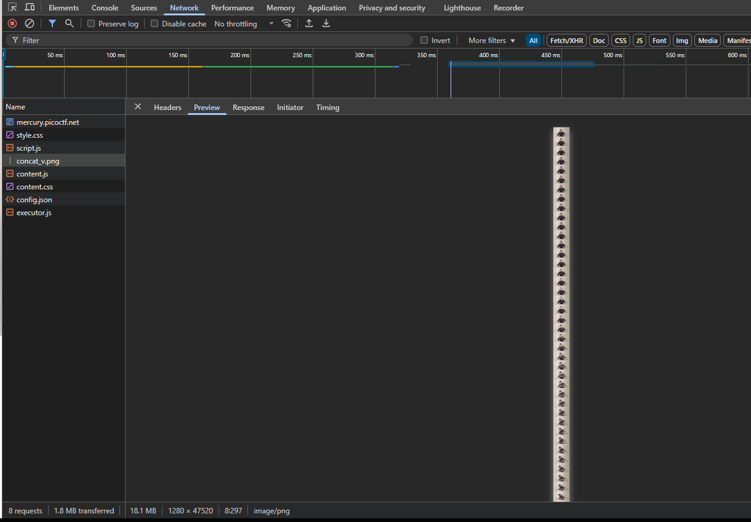
Task: Filter requests by Img type
Action: coord(681,41)
